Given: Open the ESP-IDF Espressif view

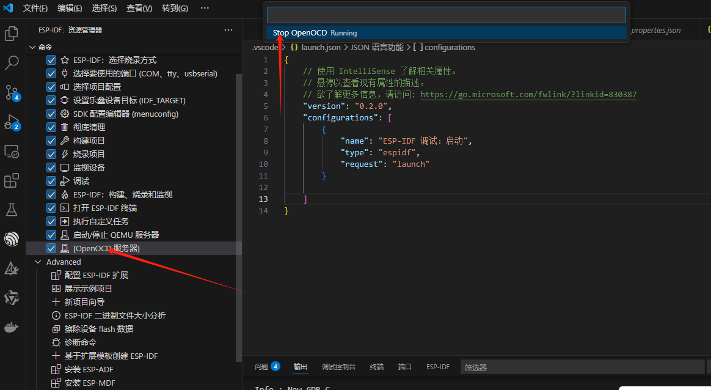Looking at the screenshot, I should coord(12,239).
